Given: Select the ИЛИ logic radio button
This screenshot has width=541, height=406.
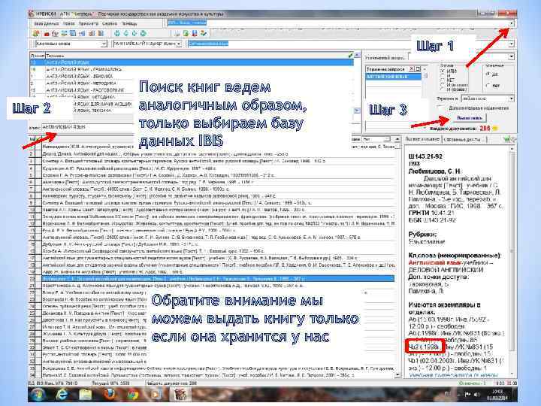Looking at the screenshot, I should (443, 71).
